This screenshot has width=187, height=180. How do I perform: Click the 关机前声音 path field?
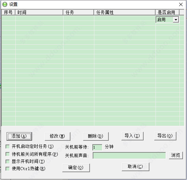tap(129, 155)
